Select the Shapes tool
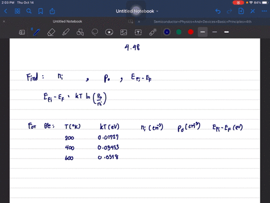Screen dimensions: 270x203 coord(80,32)
